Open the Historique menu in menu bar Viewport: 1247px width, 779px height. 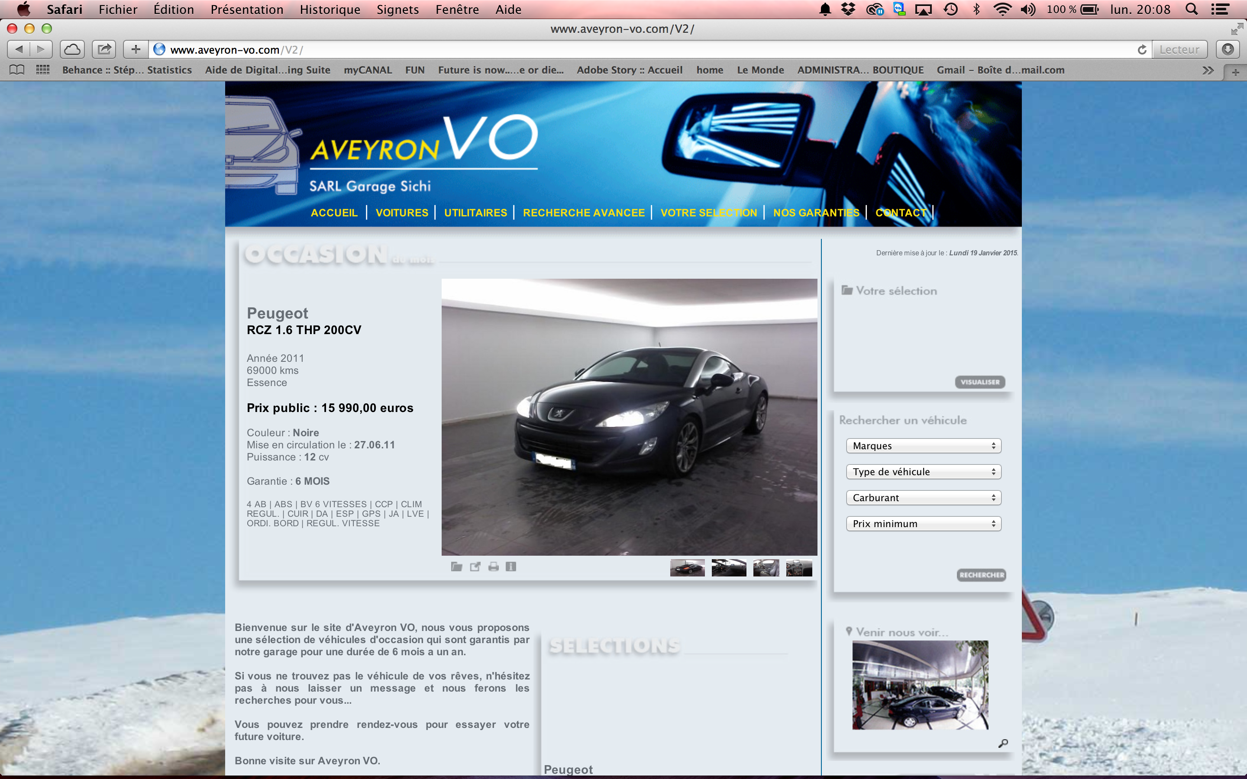pos(330,9)
